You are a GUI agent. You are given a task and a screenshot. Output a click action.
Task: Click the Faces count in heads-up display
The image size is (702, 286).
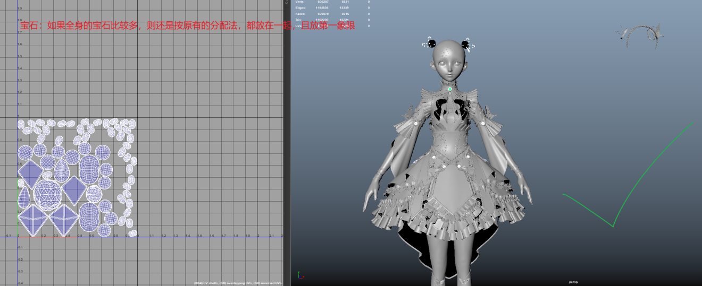[x=322, y=14]
